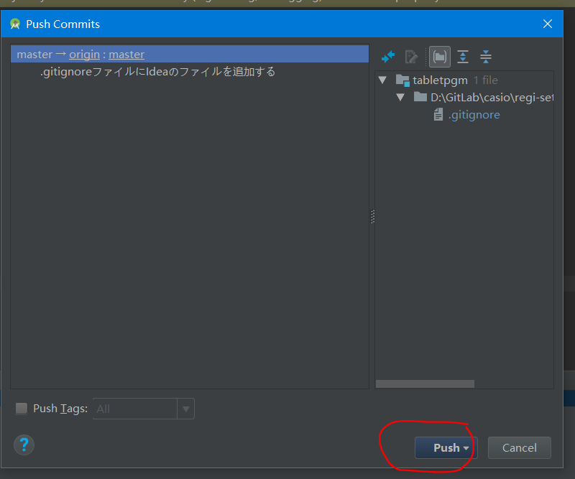Click the tabletpgm module folder icon
This screenshot has width=575, height=479.
coord(402,80)
